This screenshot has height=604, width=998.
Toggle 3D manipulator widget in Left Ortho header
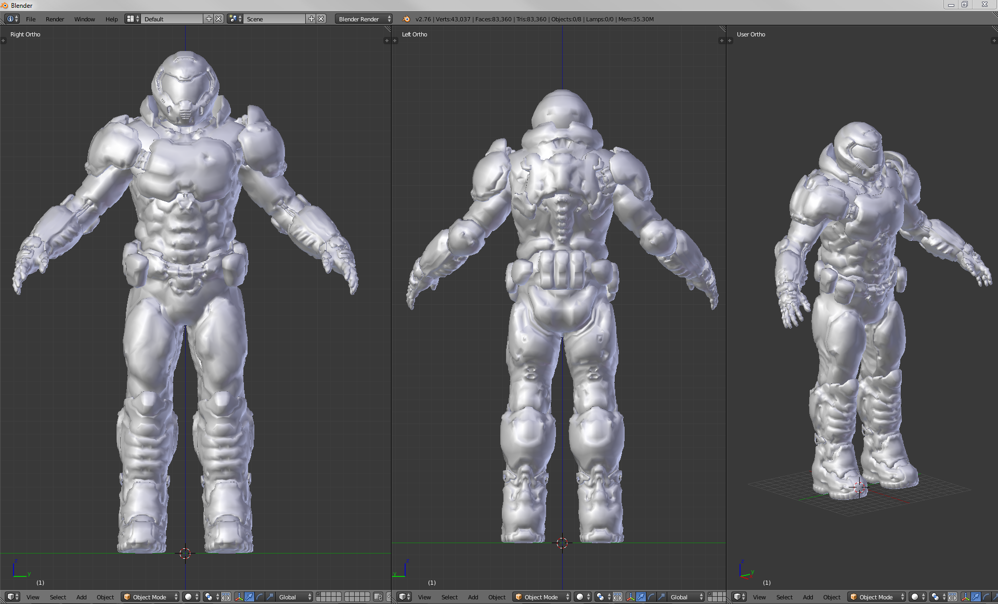631,597
